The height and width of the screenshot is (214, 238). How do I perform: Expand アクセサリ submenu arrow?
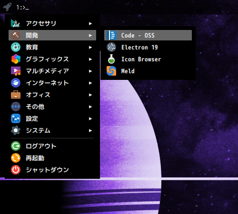tap(90, 23)
